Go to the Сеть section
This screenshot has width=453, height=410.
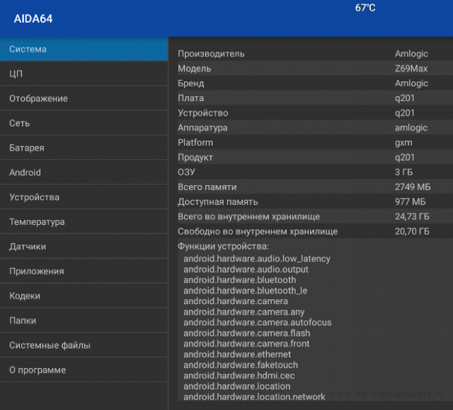84,123
